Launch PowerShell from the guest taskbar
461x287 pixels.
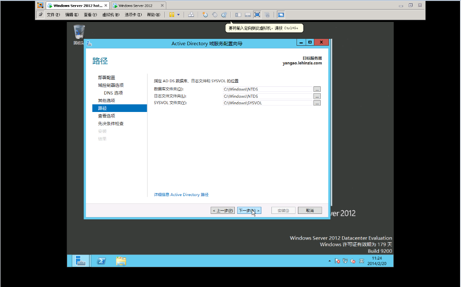101,261
